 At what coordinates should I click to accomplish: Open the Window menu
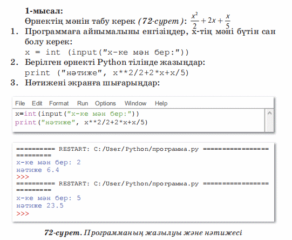[x=135, y=103]
